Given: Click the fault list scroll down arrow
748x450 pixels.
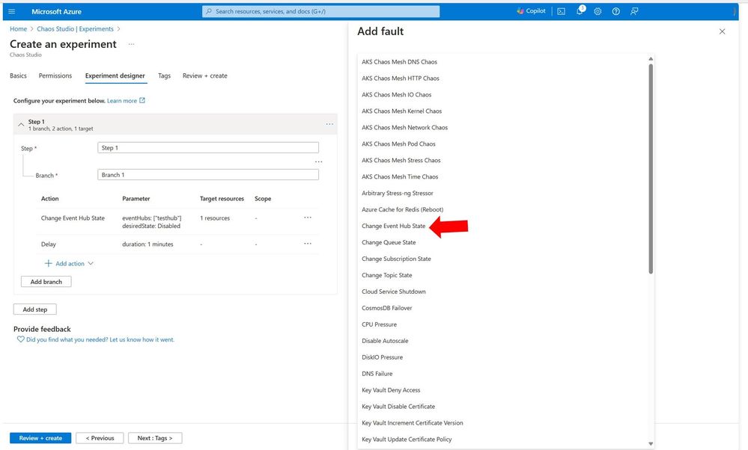Looking at the screenshot, I should (x=651, y=444).
